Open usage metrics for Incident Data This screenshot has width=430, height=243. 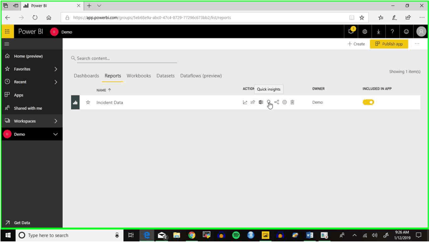pos(245,102)
